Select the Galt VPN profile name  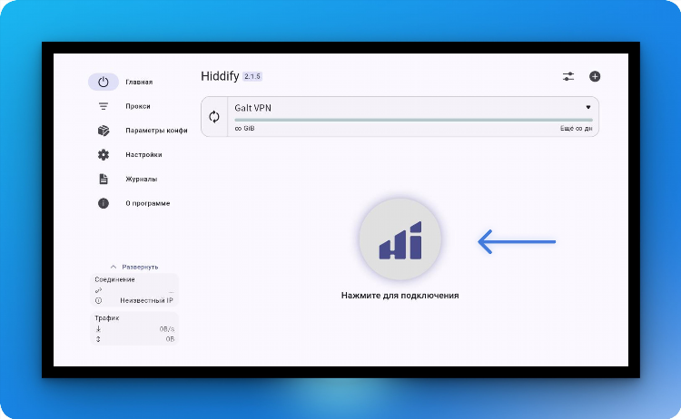point(252,108)
